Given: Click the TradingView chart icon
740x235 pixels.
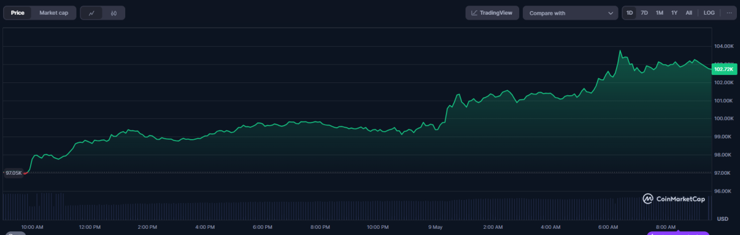Looking at the screenshot, I should (474, 13).
